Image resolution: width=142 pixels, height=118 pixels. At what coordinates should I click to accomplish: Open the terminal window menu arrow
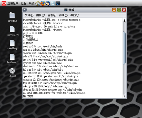[x=25, y=10]
